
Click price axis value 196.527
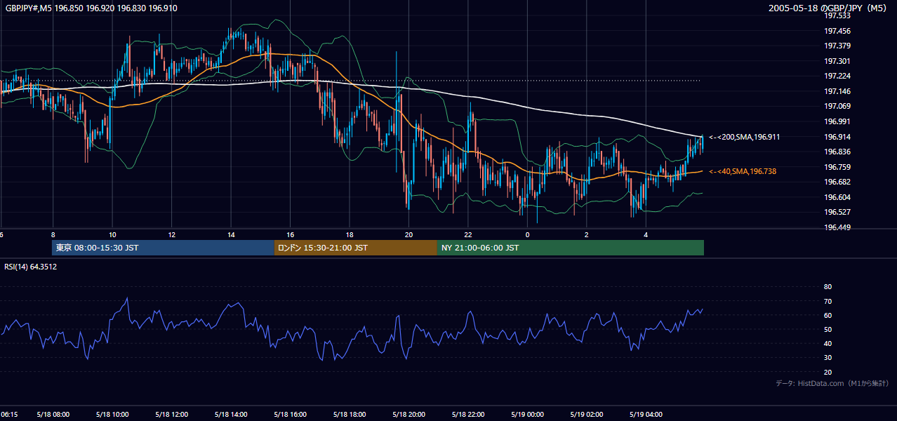837,212
